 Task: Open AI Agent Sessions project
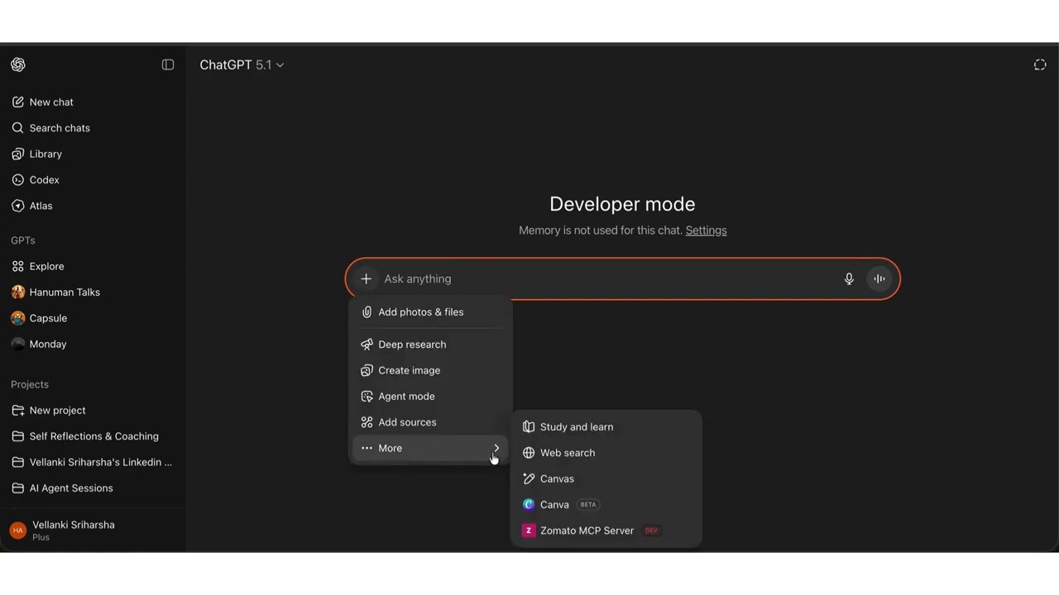click(93, 488)
